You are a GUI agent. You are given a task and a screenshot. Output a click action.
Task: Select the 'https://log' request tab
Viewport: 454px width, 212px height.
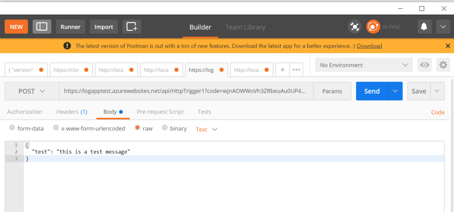[207, 70]
